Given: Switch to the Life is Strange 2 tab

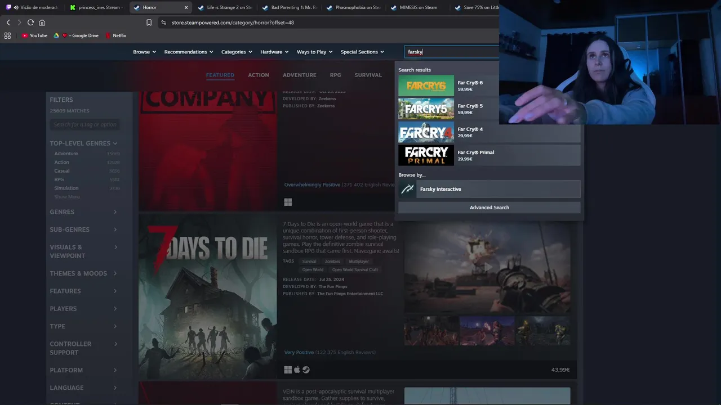Looking at the screenshot, I should (225, 7).
